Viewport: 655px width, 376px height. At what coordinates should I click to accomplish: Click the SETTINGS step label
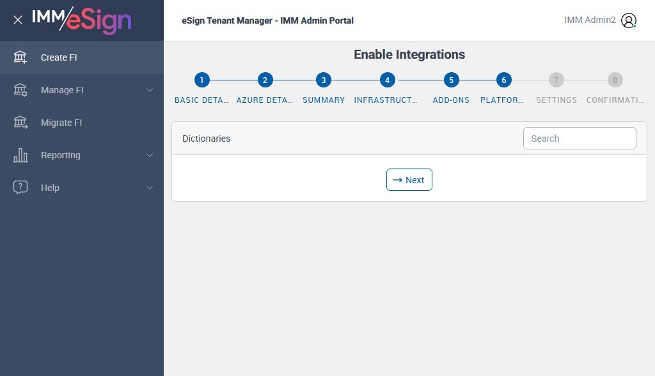[556, 100]
